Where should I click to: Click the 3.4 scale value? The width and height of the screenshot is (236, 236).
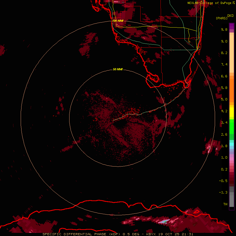click(224, 123)
